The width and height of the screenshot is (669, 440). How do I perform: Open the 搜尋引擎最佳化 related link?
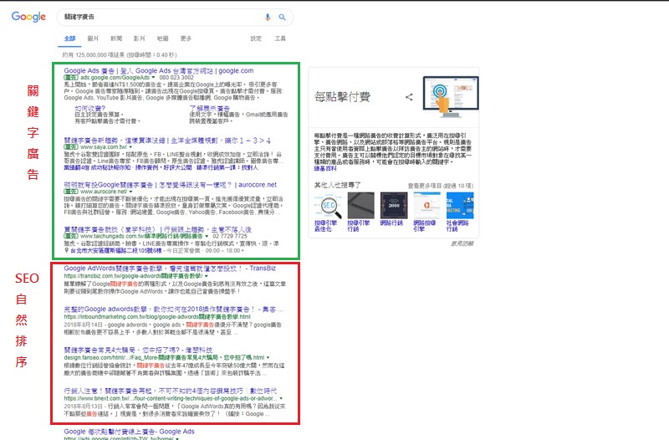(325, 226)
